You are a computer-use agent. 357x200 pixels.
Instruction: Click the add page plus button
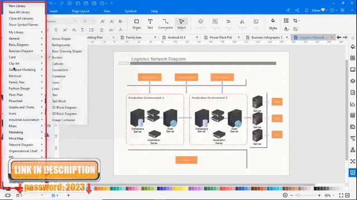pos(68,195)
